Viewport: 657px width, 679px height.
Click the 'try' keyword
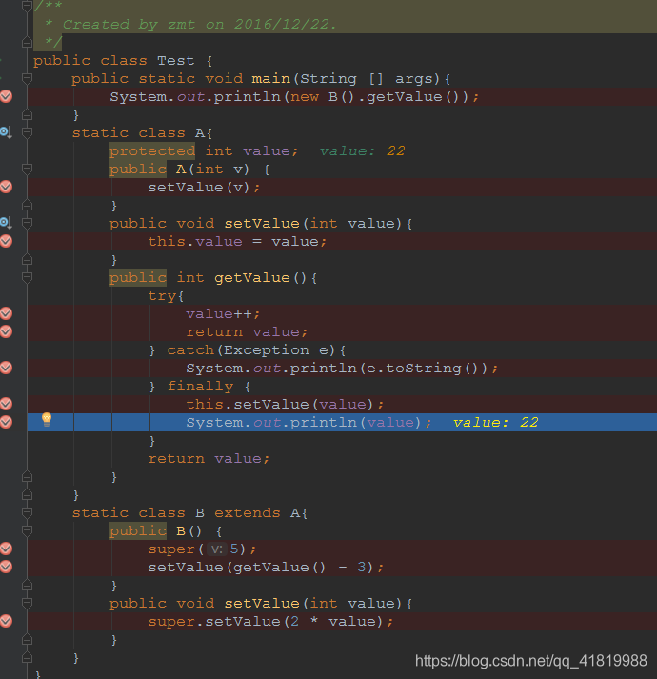coord(163,296)
